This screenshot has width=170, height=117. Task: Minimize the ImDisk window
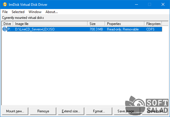pos(136,4)
